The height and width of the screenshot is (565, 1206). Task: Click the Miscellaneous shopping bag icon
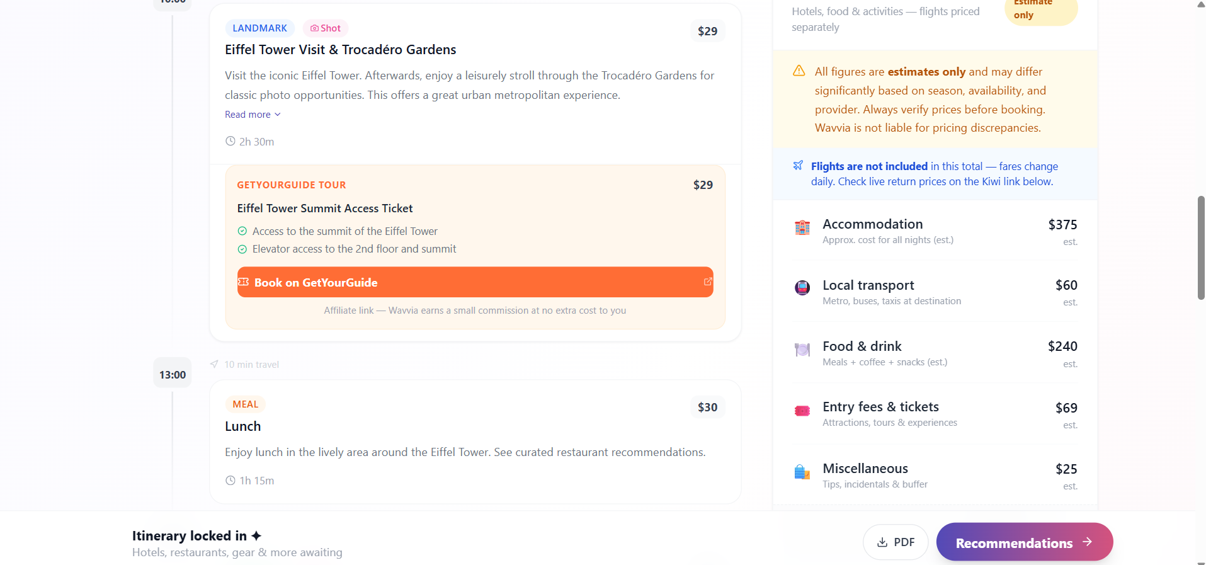[802, 472]
